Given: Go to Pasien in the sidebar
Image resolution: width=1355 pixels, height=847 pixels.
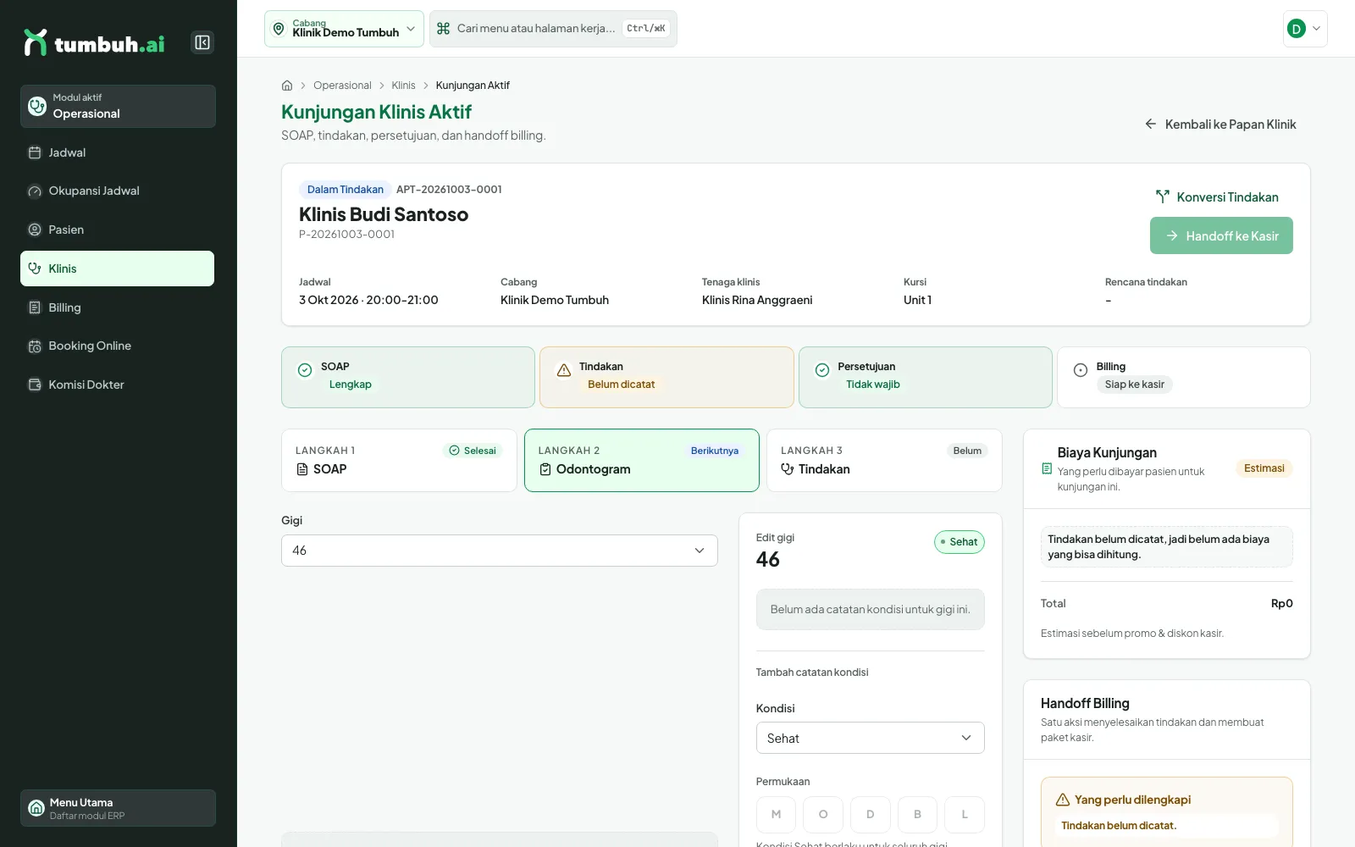Looking at the screenshot, I should [x=118, y=230].
